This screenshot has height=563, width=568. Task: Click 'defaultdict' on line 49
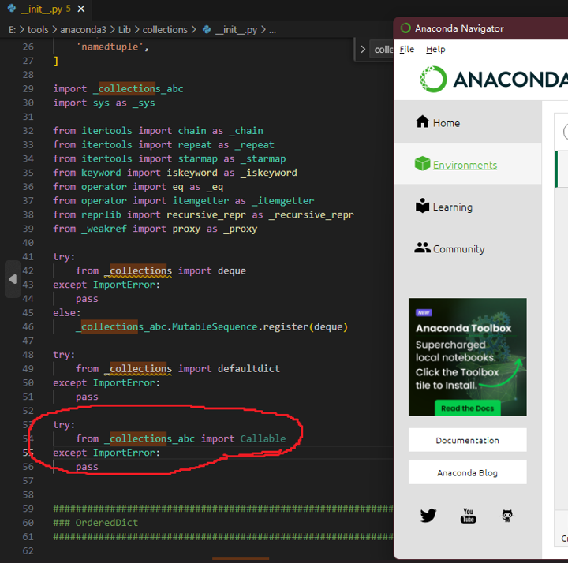[x=248, y=368]
